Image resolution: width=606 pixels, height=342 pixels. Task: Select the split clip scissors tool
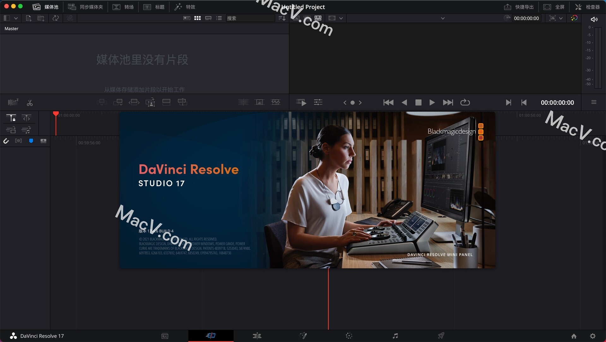coord(30,102)
